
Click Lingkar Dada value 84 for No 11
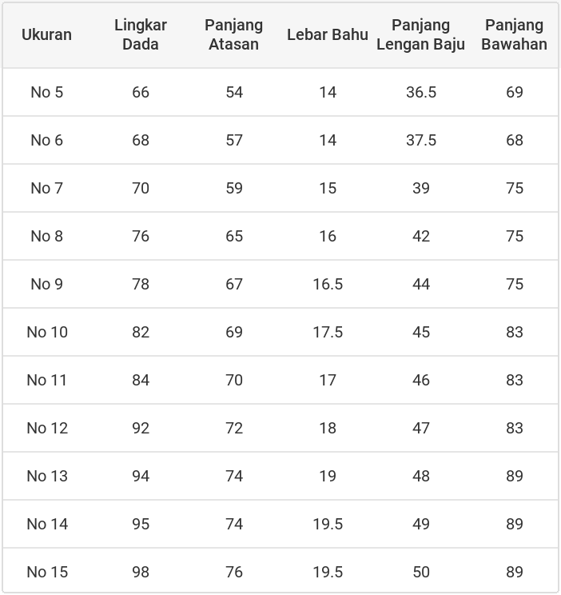pyautogui.click(x=141, y=380)
